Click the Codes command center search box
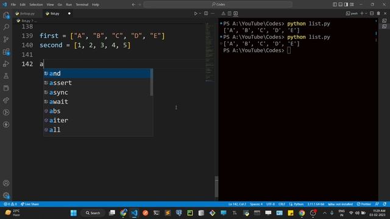 click(218, 4)
